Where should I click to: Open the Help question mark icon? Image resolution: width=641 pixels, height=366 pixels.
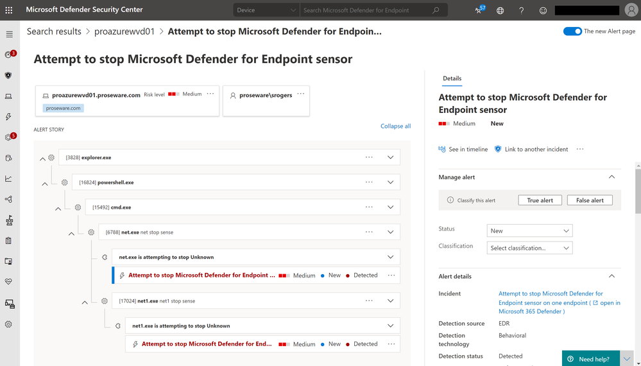[521, 11]
